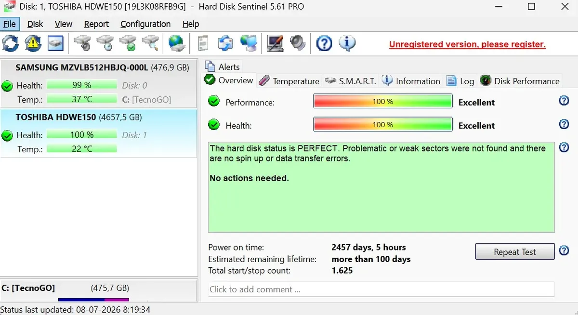The width and height of the screenshot is (578, 315).
Task: Open the File menu
Action: 10,24
